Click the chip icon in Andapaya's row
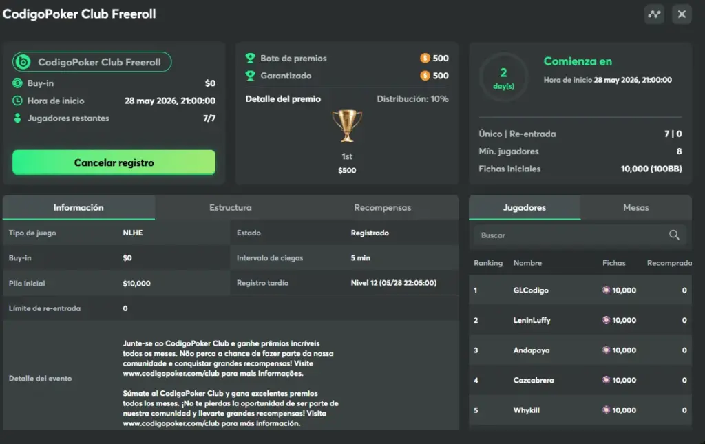Image resolution: width=705 pixels, height=444 pixels. coord(606,350)
